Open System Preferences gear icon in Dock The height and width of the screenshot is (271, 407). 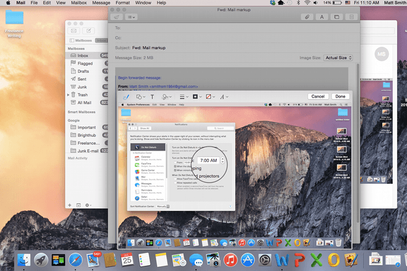click(265, 260)
